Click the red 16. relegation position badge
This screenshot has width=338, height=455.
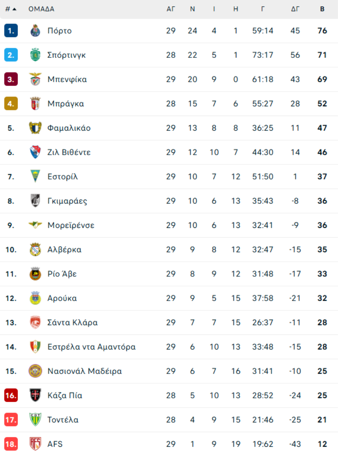11,395
